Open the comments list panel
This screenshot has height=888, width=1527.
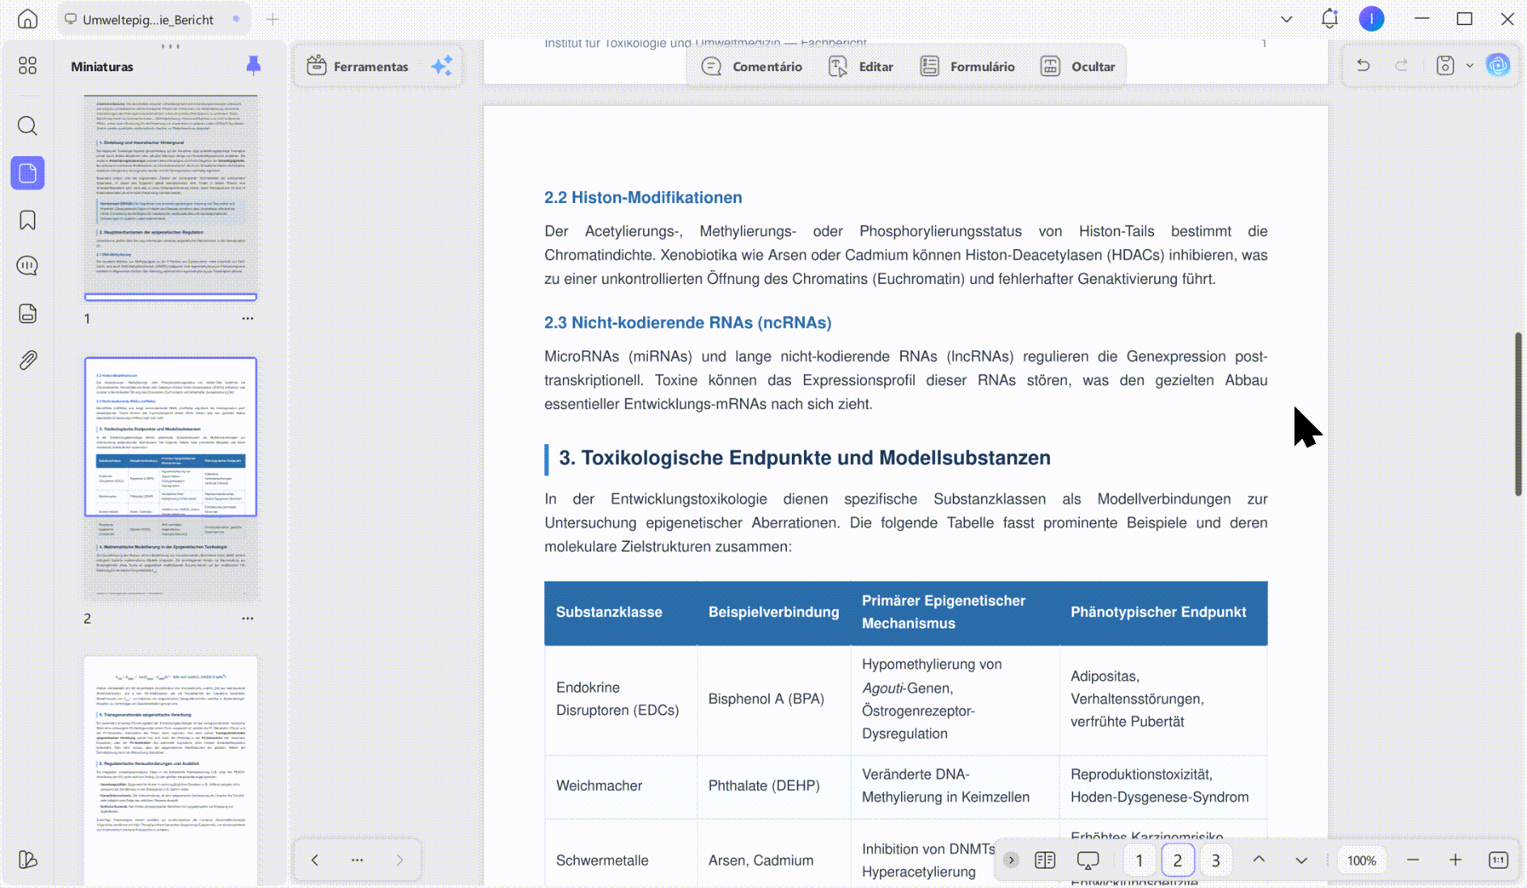(27, 266)
